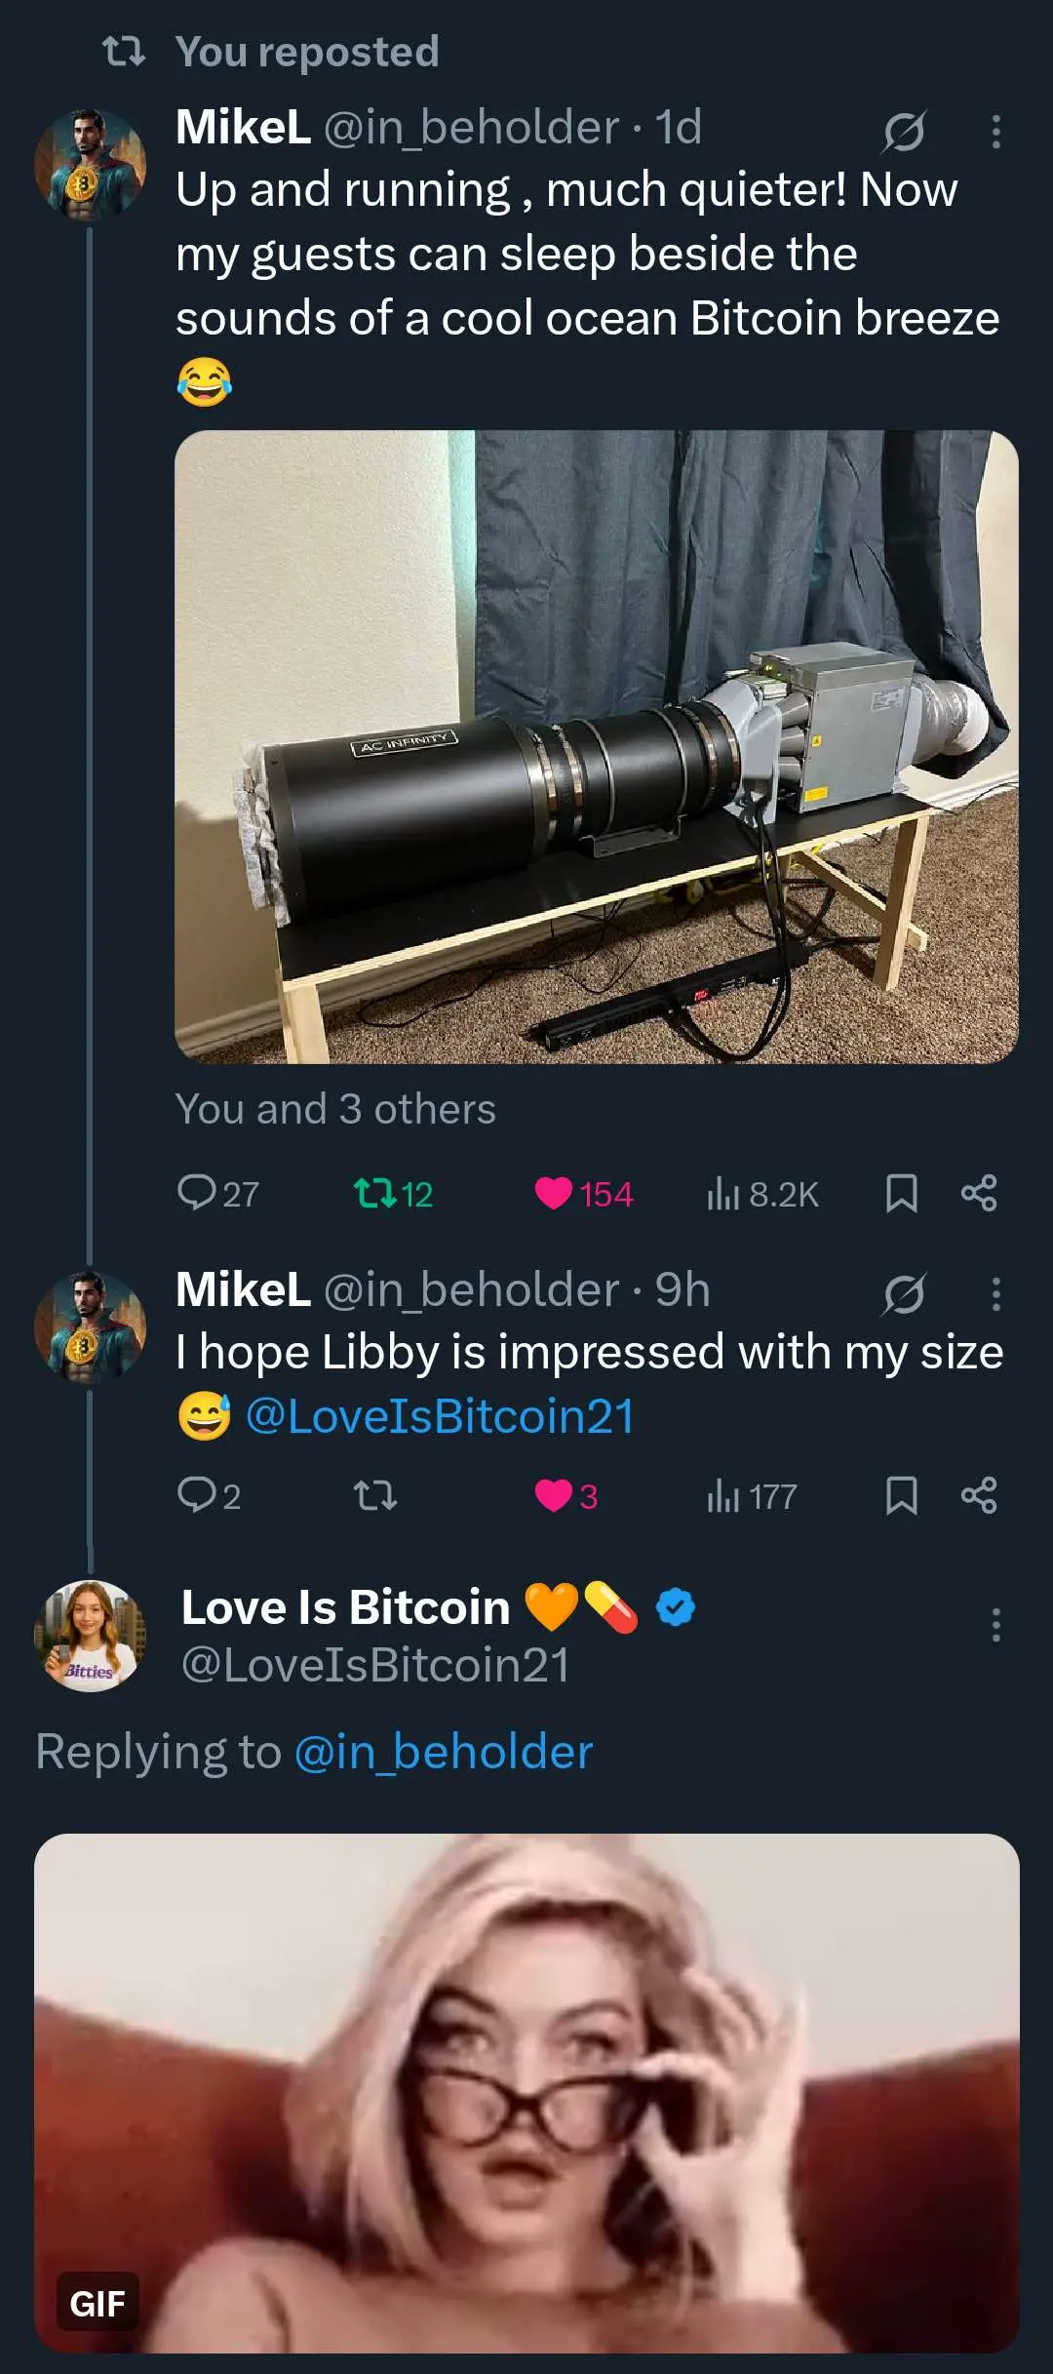Open more options on first MikeL post

[x=995, y=132]
